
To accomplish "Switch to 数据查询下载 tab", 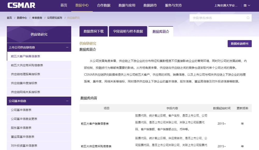I will coord(93,31).
